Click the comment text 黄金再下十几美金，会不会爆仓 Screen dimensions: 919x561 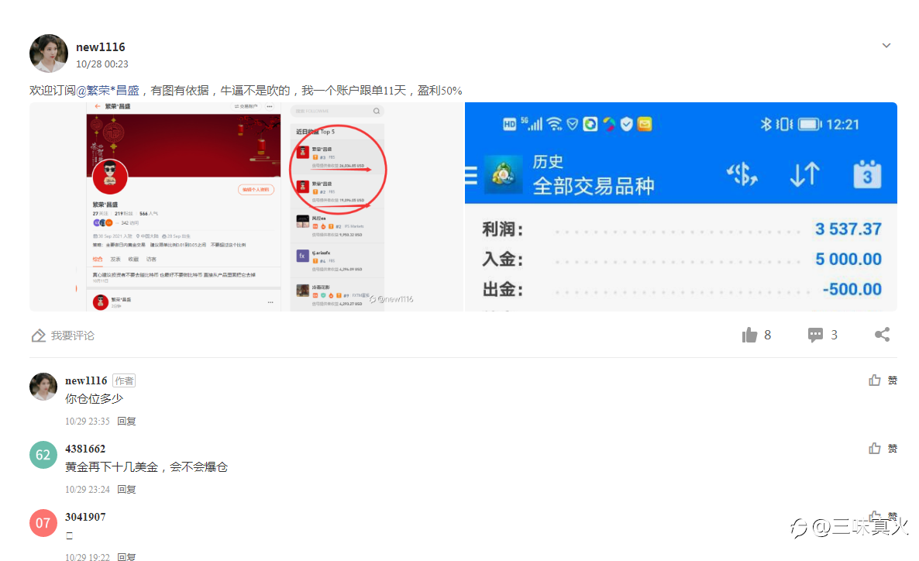click(146, 466)
